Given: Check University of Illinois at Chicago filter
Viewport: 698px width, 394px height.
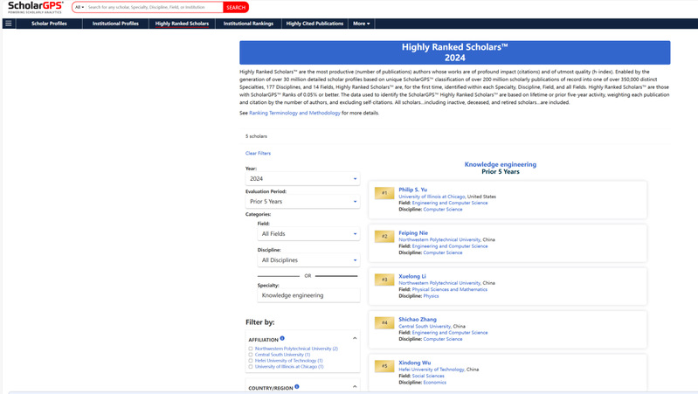Looking at the screenshot, I should 251,367.
